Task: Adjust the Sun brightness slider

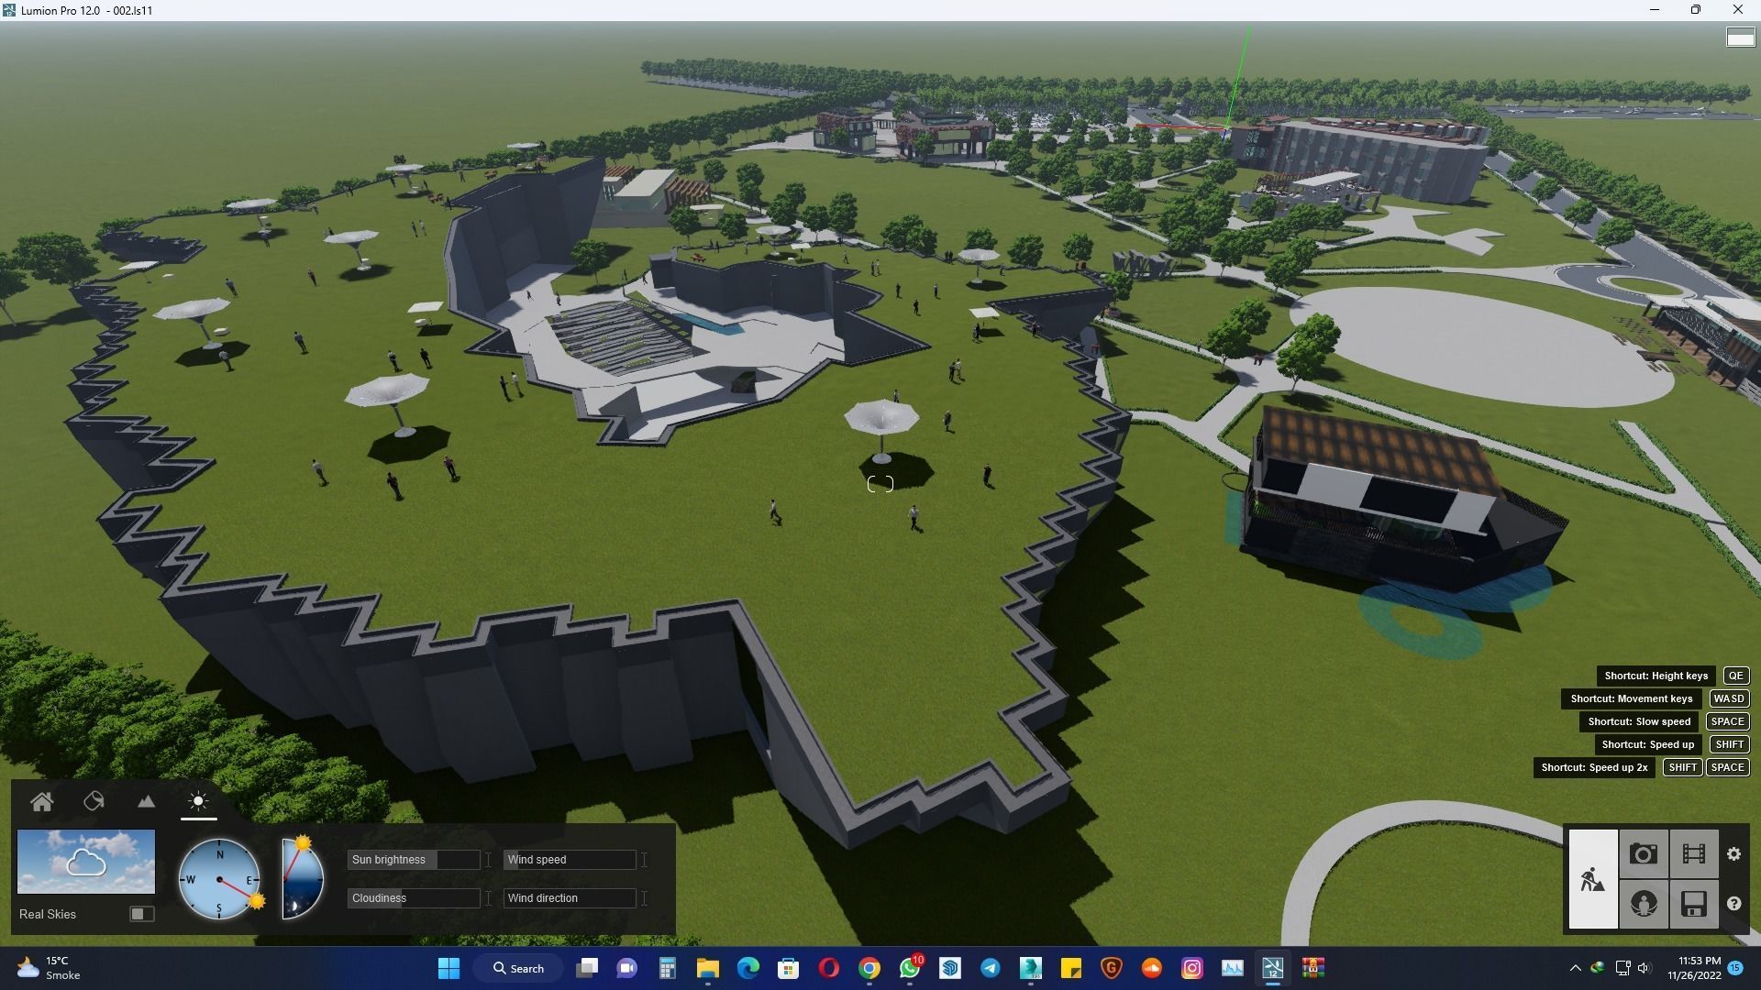Action: click(414, 860)
